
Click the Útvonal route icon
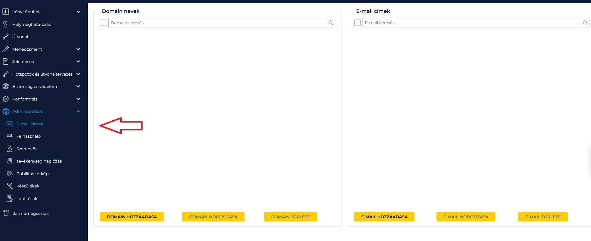click(5, 37)
